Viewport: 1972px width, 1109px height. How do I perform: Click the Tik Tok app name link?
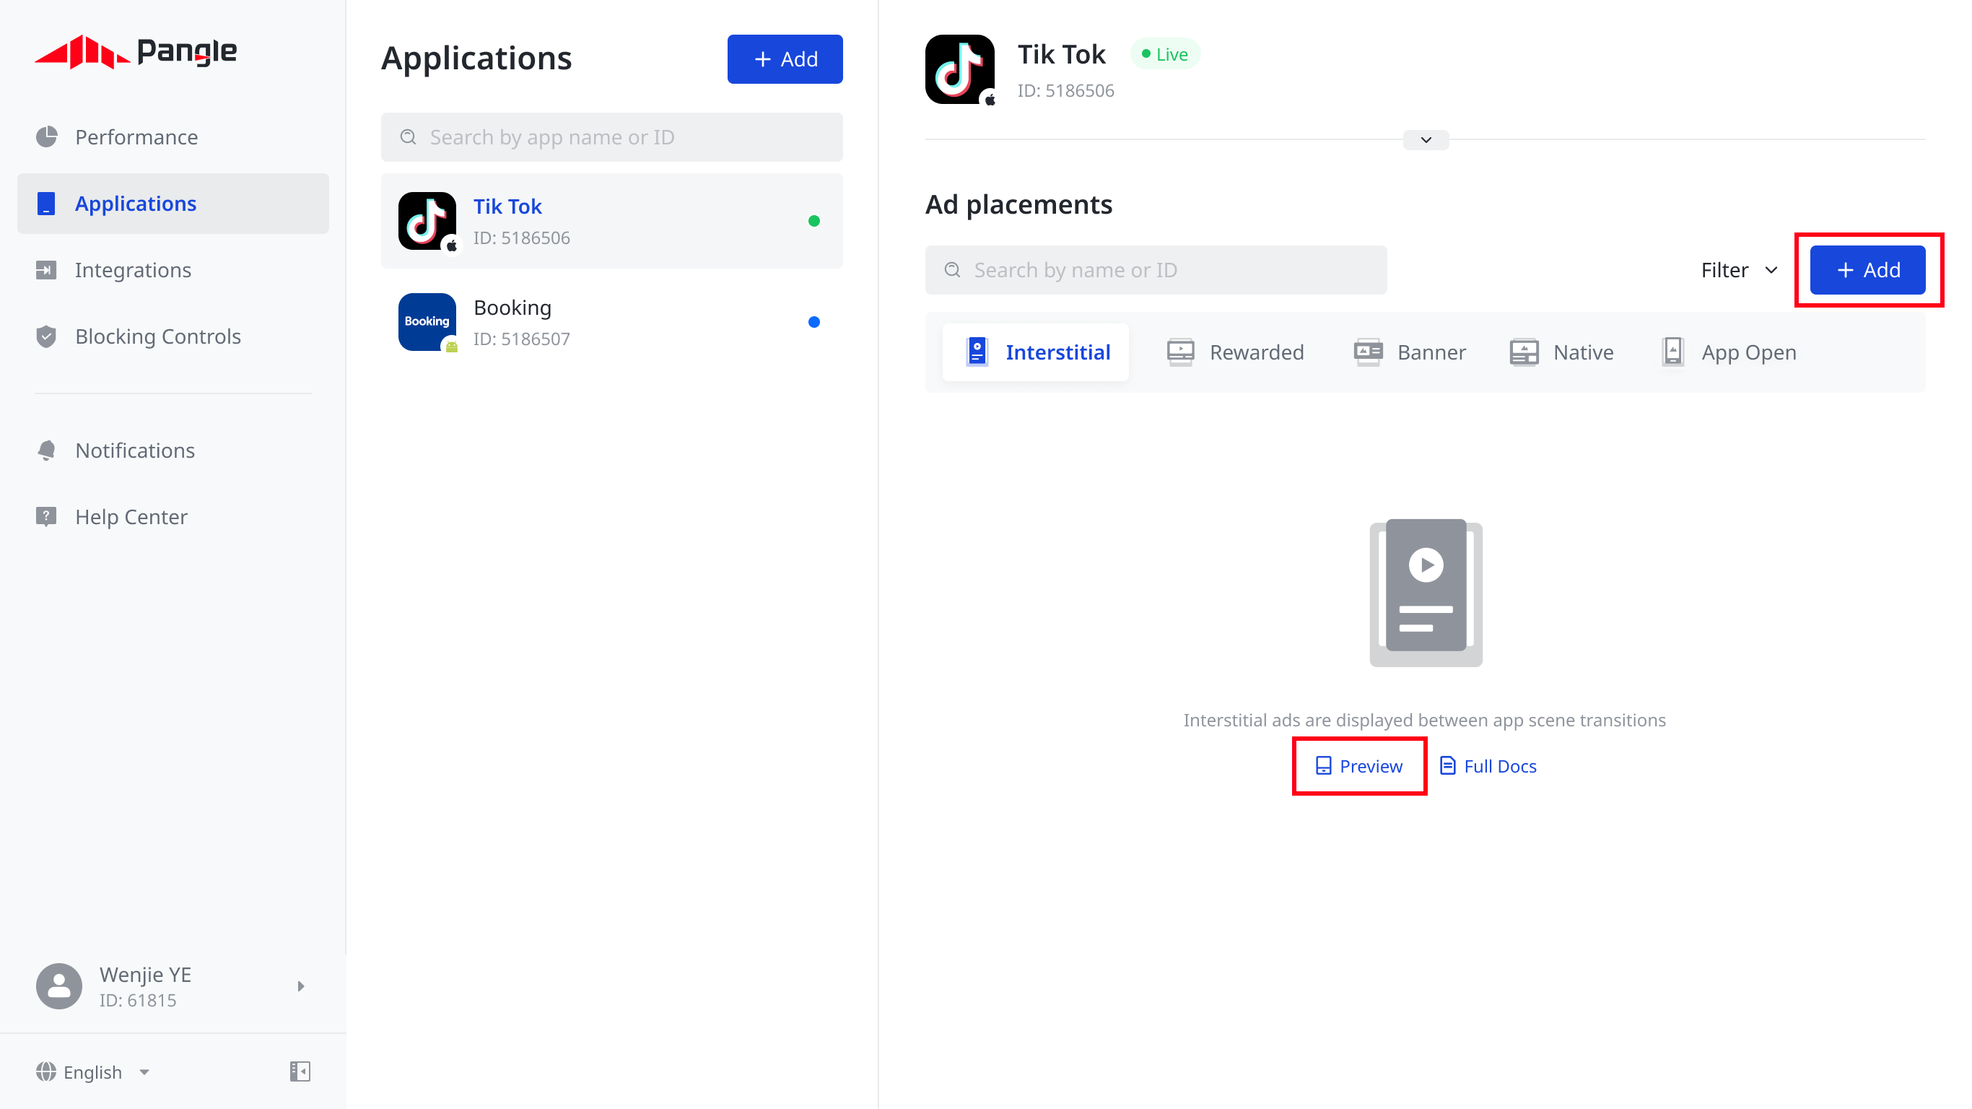tap(507, 206)
